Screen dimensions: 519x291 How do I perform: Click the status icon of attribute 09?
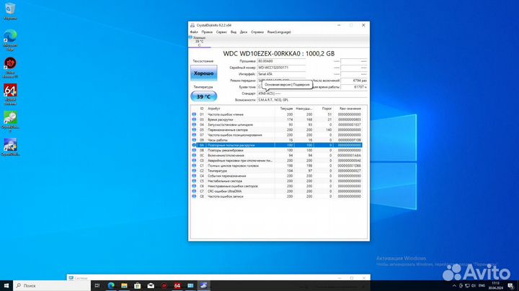(x=194, y=140)
